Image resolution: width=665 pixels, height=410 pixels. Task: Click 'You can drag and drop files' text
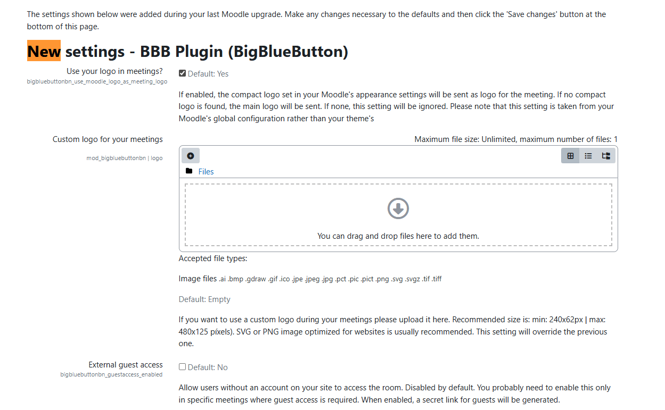coord(398,236)
